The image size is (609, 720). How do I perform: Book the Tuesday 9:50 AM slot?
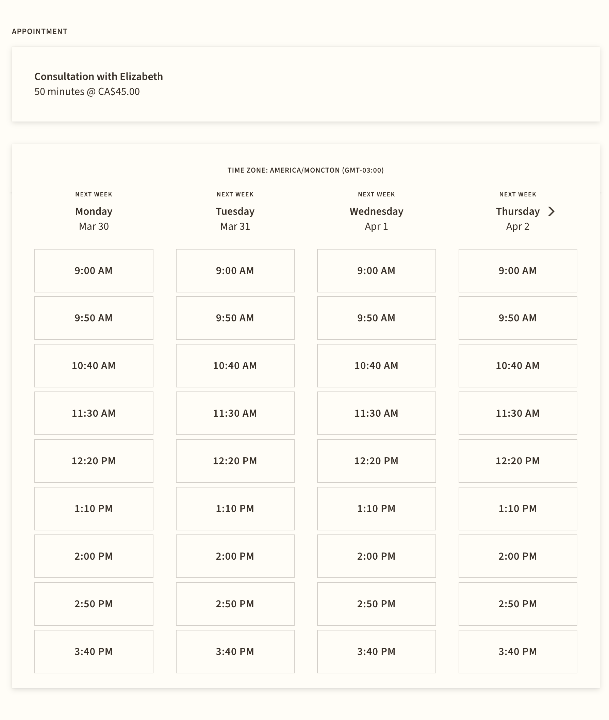(235, 318)
